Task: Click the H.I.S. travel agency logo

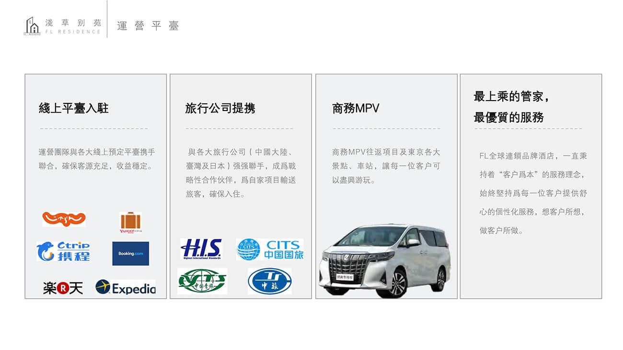Action: [x=201, y=249]
